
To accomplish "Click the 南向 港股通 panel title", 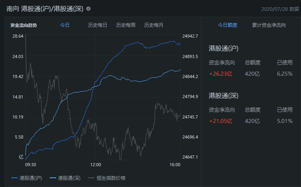I will 45,9.
